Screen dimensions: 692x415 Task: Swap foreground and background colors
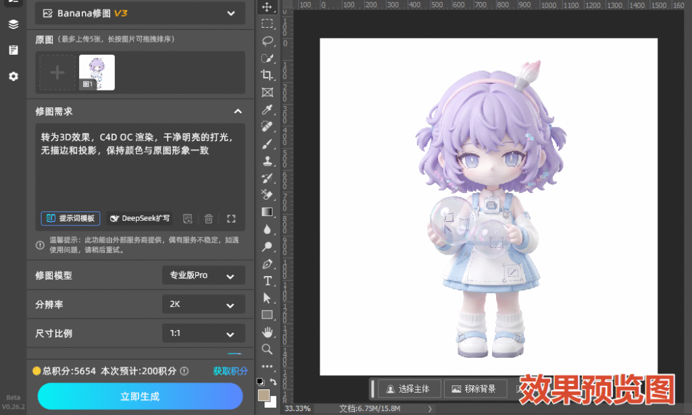click(273, 382)
